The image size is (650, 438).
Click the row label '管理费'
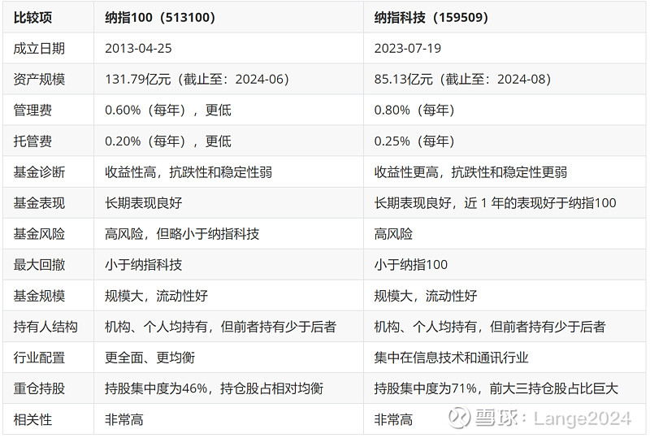pos(32,111)
